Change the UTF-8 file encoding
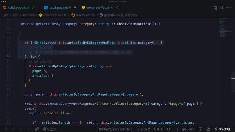 click(158, 129)
